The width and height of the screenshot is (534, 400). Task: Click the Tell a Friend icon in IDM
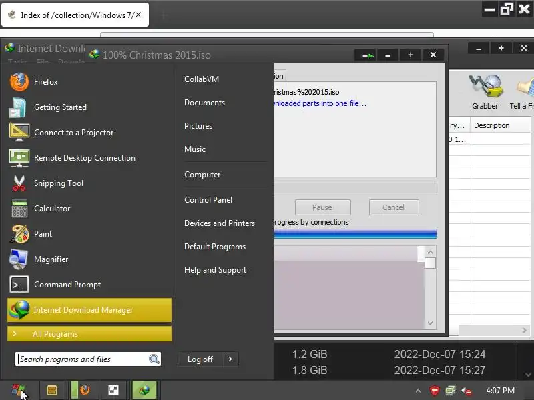(521, 92)
